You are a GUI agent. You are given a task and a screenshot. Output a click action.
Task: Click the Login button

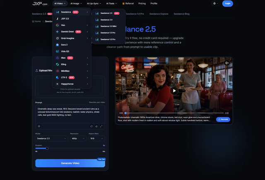pyautogui.click(x=227, y=4)
